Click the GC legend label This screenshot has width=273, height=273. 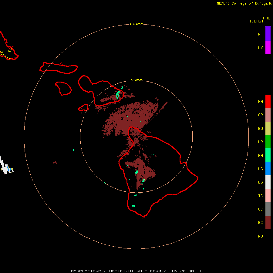260,209
